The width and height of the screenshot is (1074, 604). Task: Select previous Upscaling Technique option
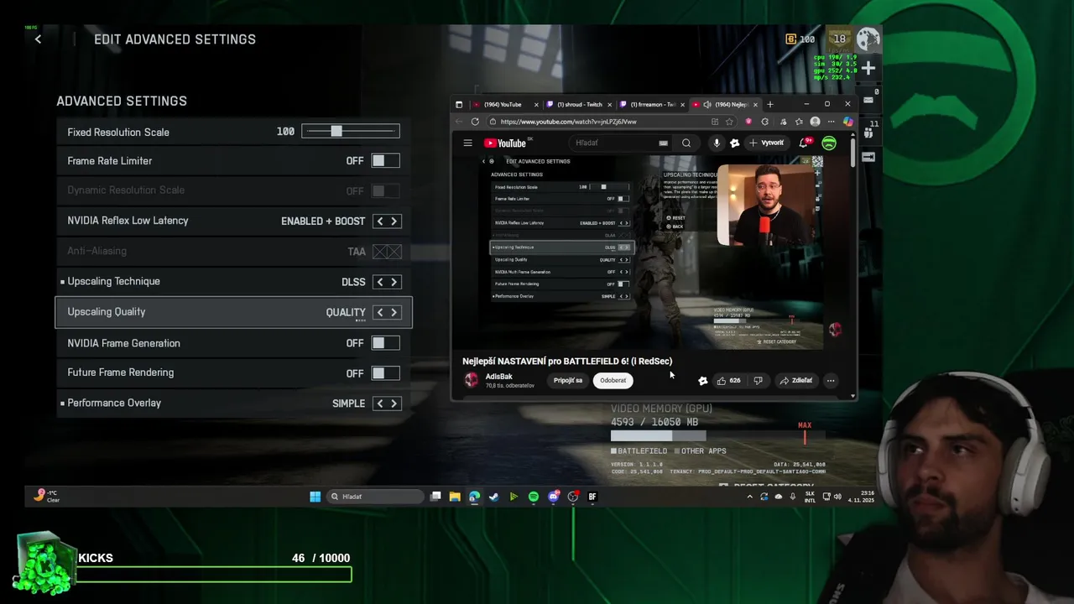coord(380,282)
